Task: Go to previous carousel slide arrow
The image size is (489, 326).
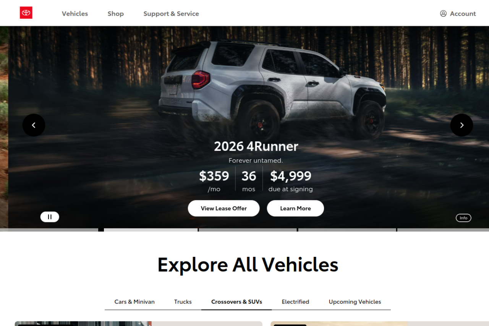Action: pos(34,125)
